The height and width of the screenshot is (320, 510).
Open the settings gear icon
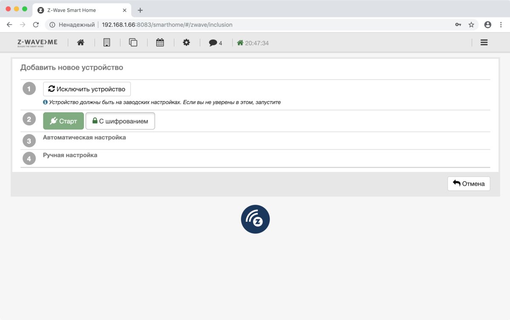pyautogui.click(x=186, y=42)
